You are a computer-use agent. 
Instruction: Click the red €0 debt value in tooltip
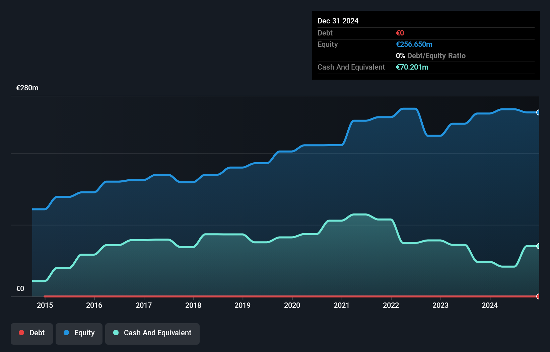pos(400,33)
